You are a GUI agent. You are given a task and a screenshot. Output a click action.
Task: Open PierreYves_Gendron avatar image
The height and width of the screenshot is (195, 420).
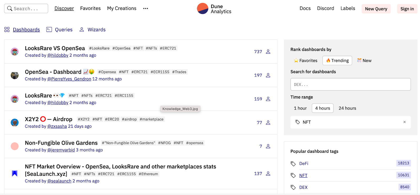point(15,75)
